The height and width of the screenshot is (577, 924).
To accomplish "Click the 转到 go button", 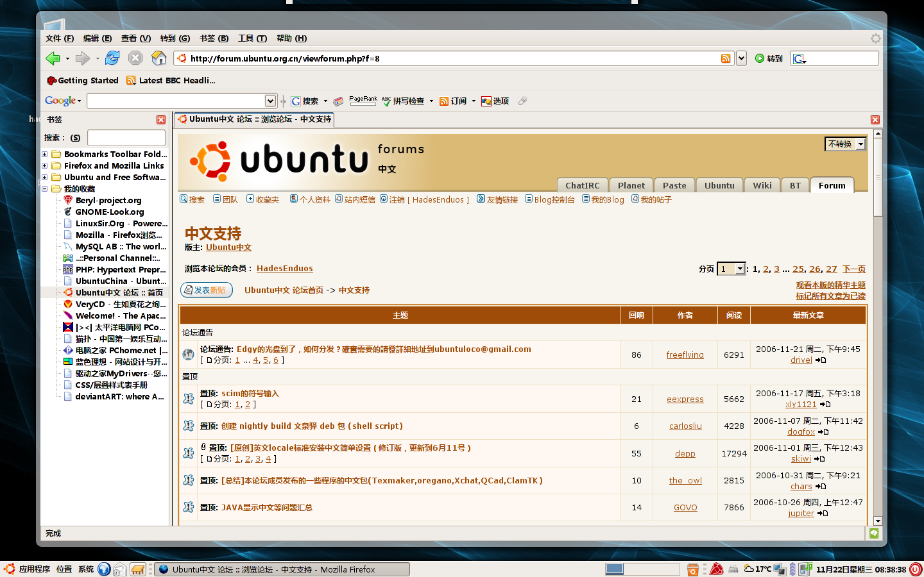I will point(769,58).
